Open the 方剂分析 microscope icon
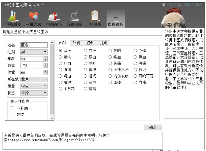This screenshot has width=206, height=151. click(75, 18)
